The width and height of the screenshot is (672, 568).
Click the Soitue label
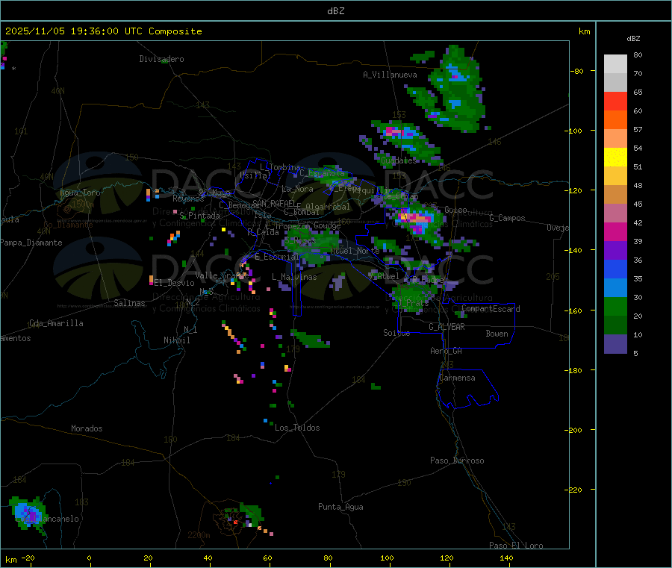point(396,333)
